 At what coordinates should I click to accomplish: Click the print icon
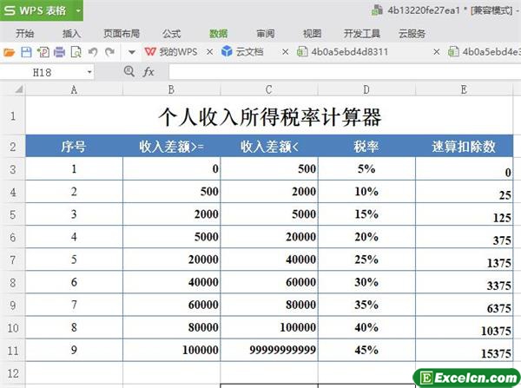(59, 52)
